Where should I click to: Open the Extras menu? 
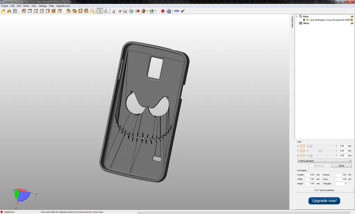pyautogui.click(x=26, y=6)
